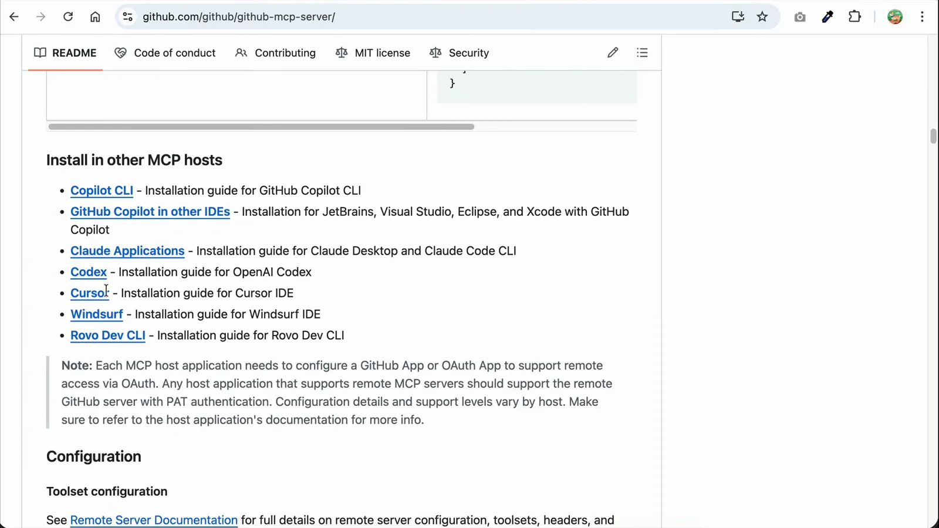Reload the GitHub page
The image size is (939, 528).
click(x=68, y=17)
